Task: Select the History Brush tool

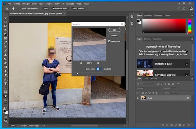Action: tap(5, 59)
